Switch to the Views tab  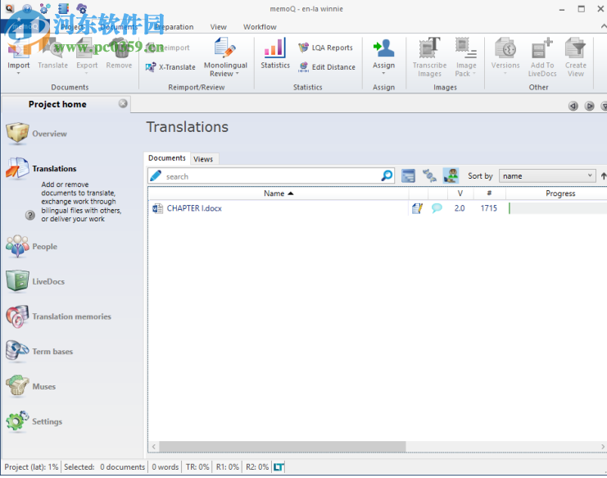tap(203, 159)
